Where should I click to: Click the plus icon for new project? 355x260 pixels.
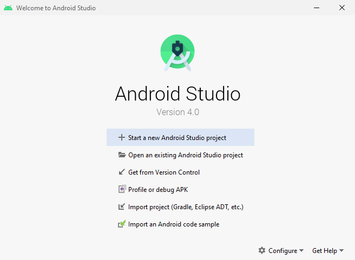click(x=122, y=138)
